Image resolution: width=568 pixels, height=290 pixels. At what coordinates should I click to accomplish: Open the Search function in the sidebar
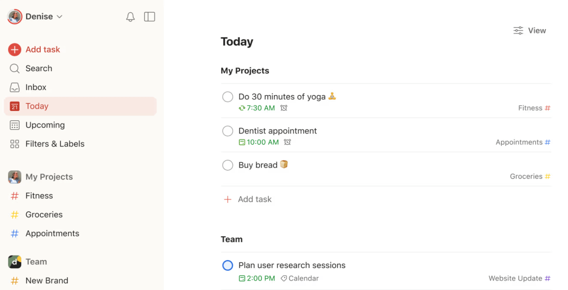[38, 68]
